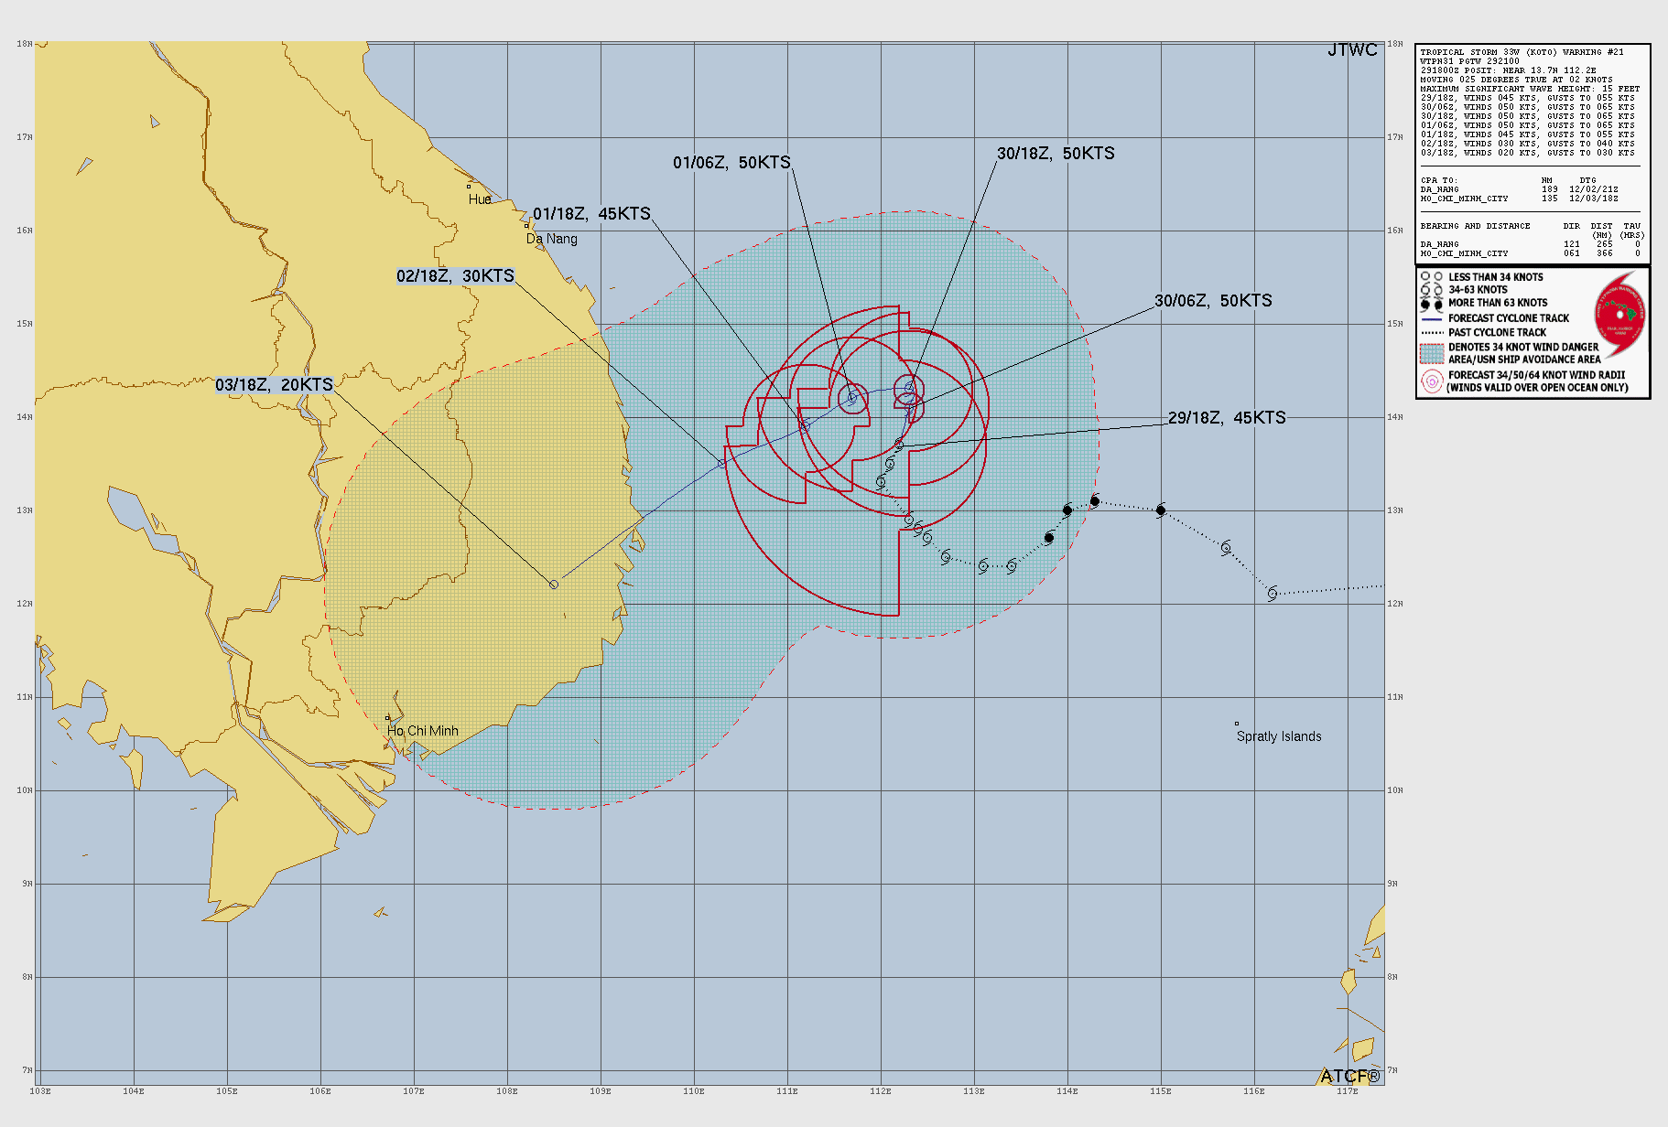Select the 34 knot wind danger area swatch
Viewport: 1668px width, 1127px height.
(1432, 353)
